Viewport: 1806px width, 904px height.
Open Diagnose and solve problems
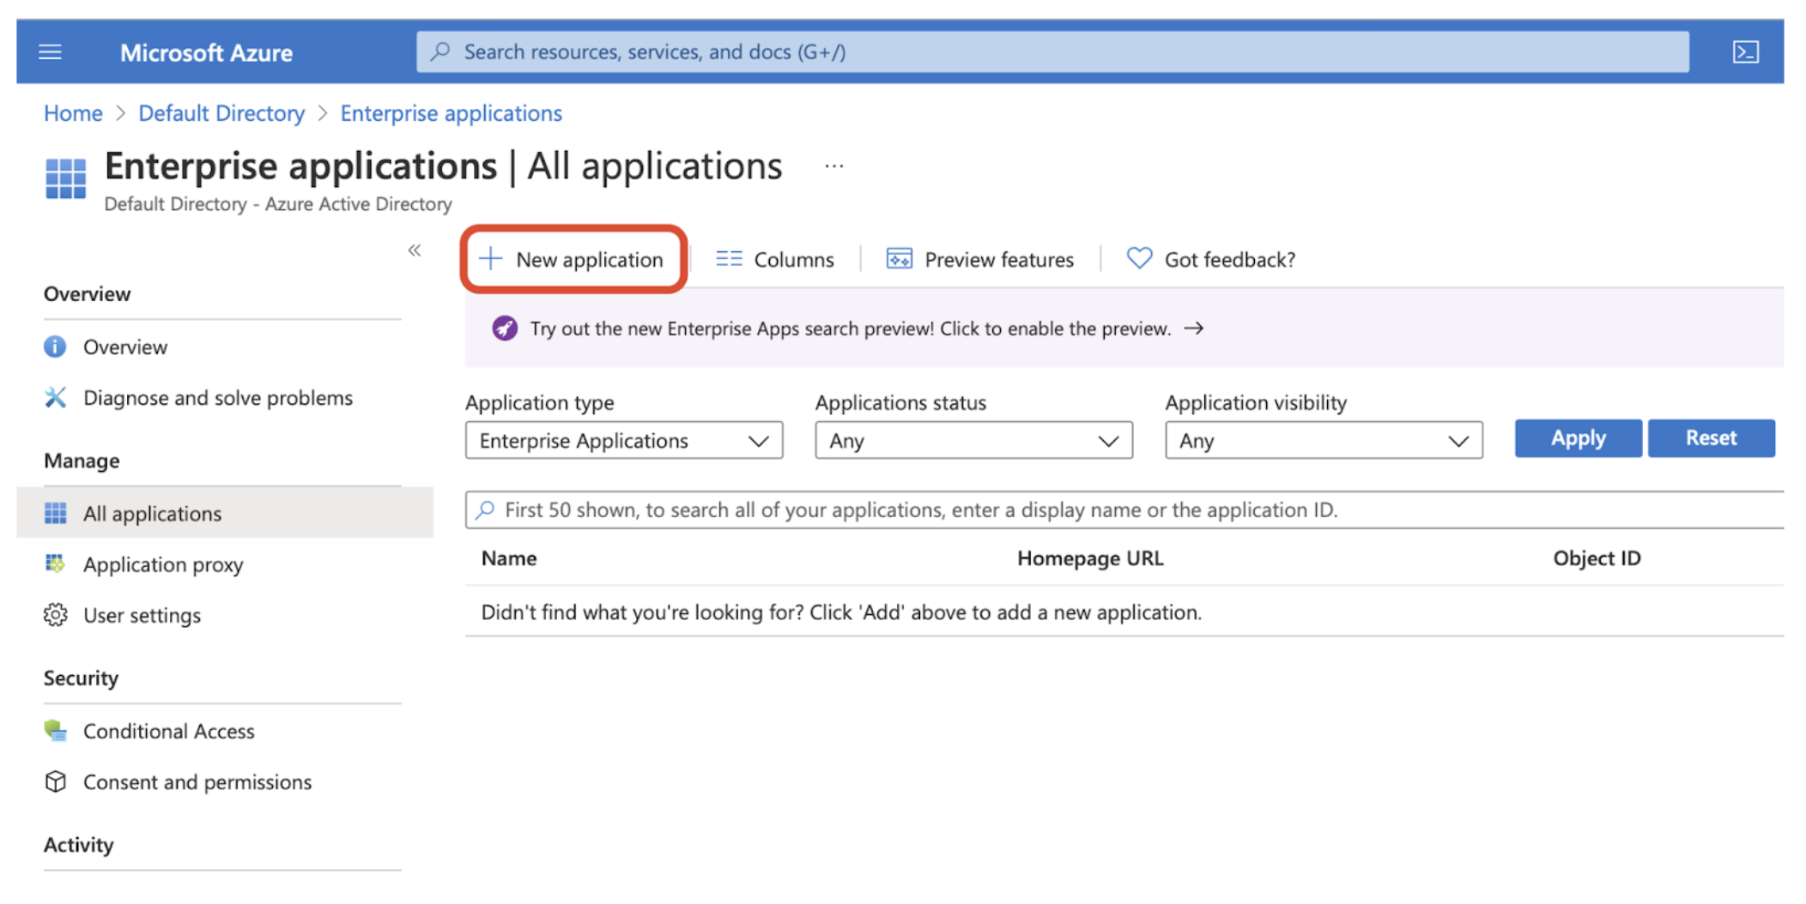(x=218, y=398)
